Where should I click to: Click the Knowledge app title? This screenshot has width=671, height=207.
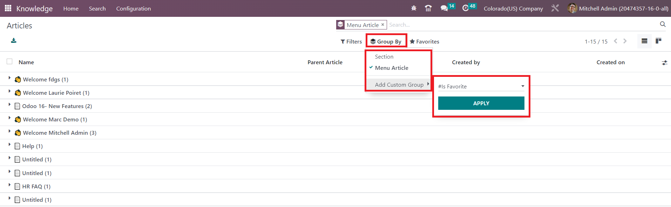[34, 8]
